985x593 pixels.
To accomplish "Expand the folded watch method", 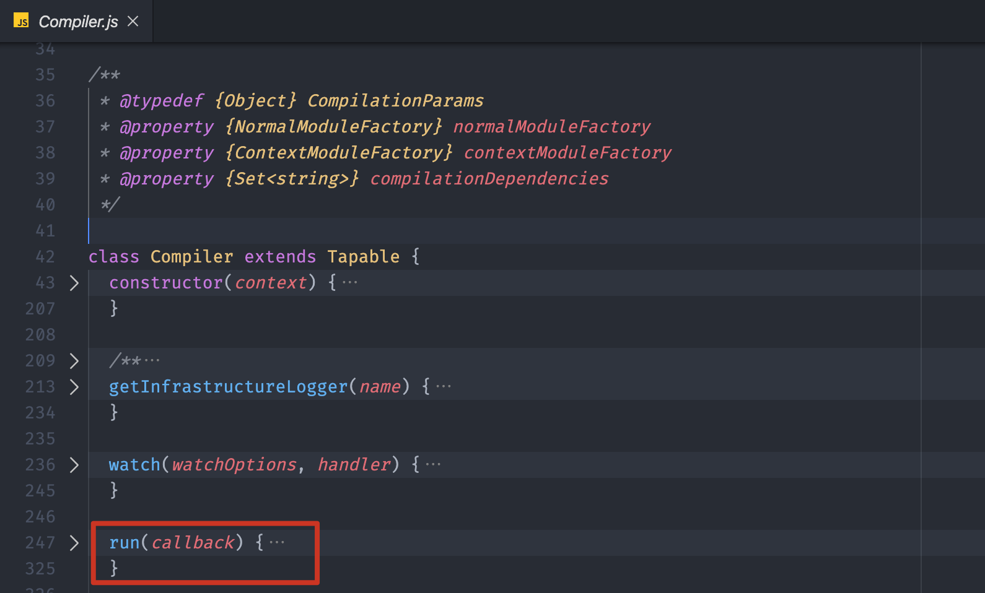I will pos(74,465).
